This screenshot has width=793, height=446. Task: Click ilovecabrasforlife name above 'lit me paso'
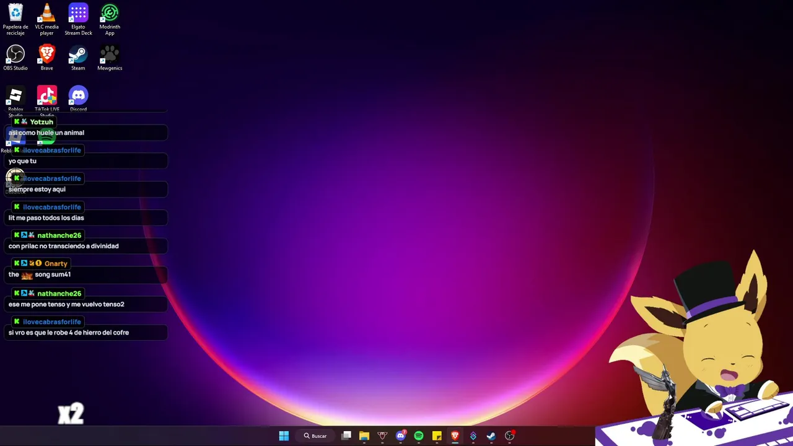[52, 207]
